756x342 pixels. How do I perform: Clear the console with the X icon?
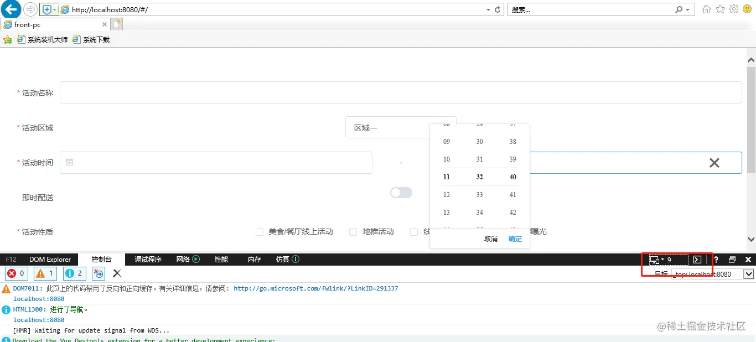[116, 273]
